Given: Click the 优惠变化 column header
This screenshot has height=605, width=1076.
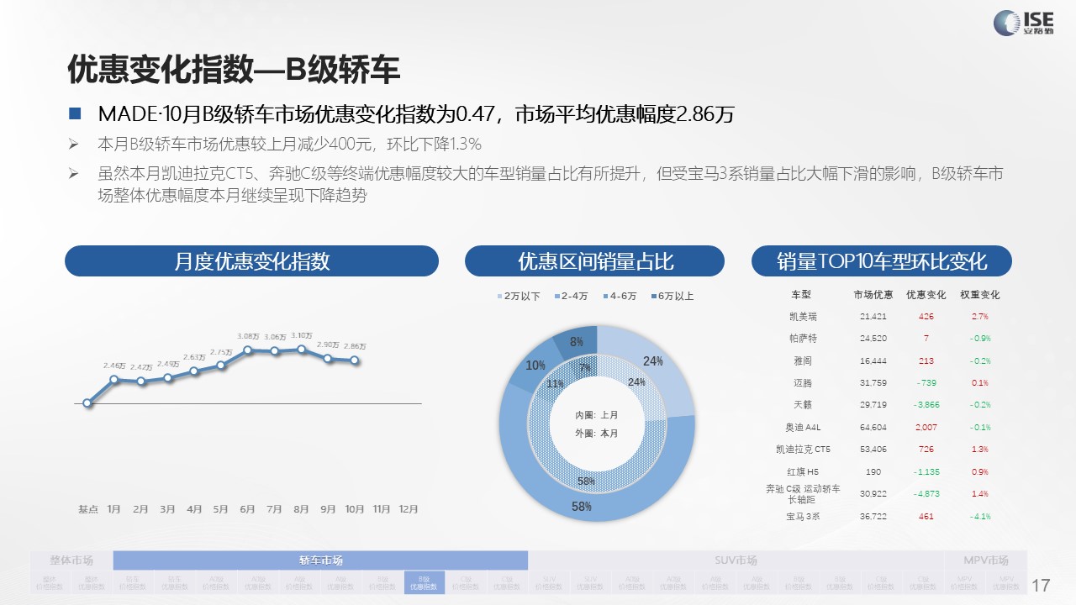Looking at the screenshot, I should [x=926, y=295].
